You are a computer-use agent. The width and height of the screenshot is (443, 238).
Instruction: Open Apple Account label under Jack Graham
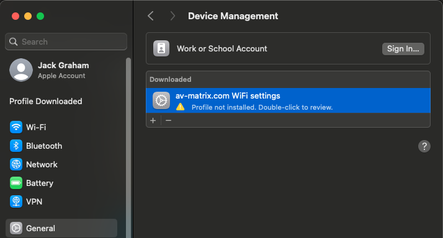coord(61,76)
